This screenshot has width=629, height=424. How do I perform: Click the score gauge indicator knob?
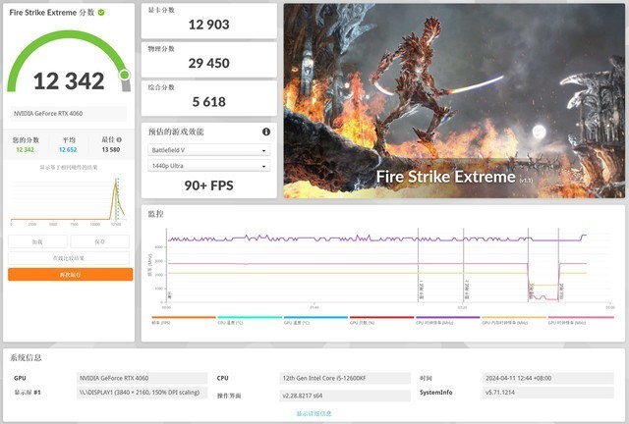125,75
